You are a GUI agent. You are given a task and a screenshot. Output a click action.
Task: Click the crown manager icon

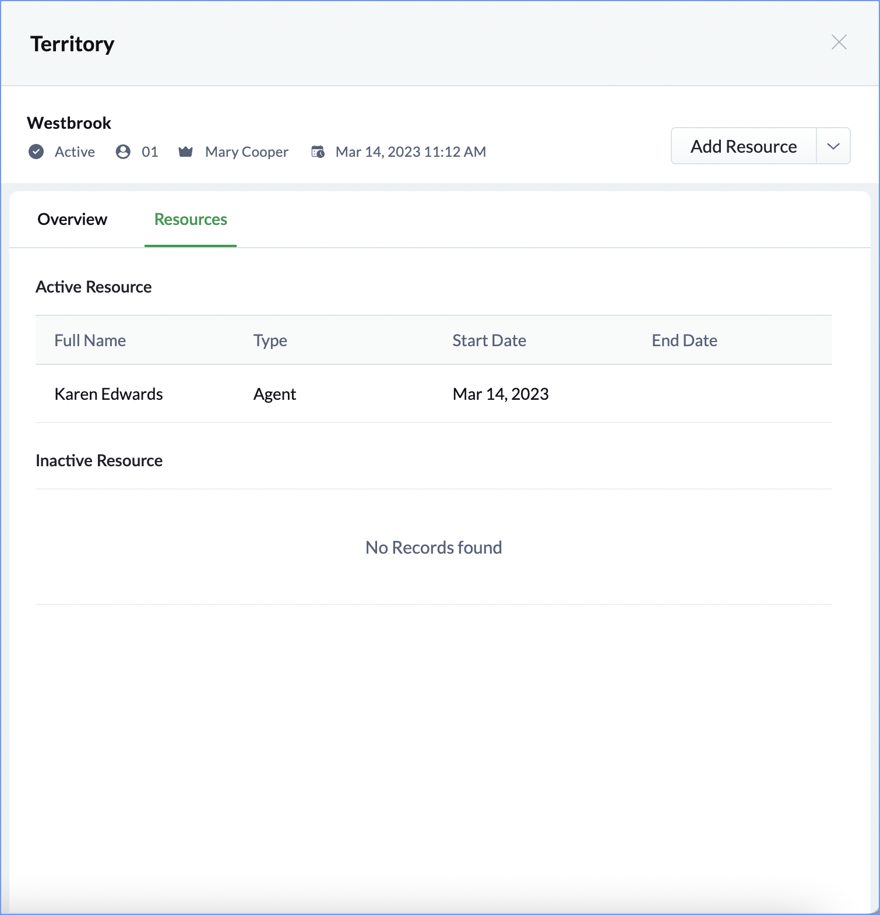[x=185, y=152]
